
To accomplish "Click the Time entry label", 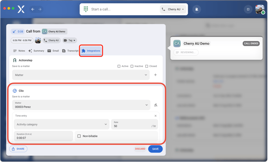I will coord(21,116).
